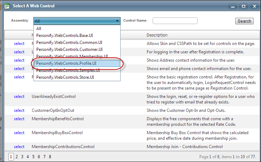The width and height of the screenshot is (261, 162).
Task: Jump to page 8 in the pager
Action: (50, 157)
